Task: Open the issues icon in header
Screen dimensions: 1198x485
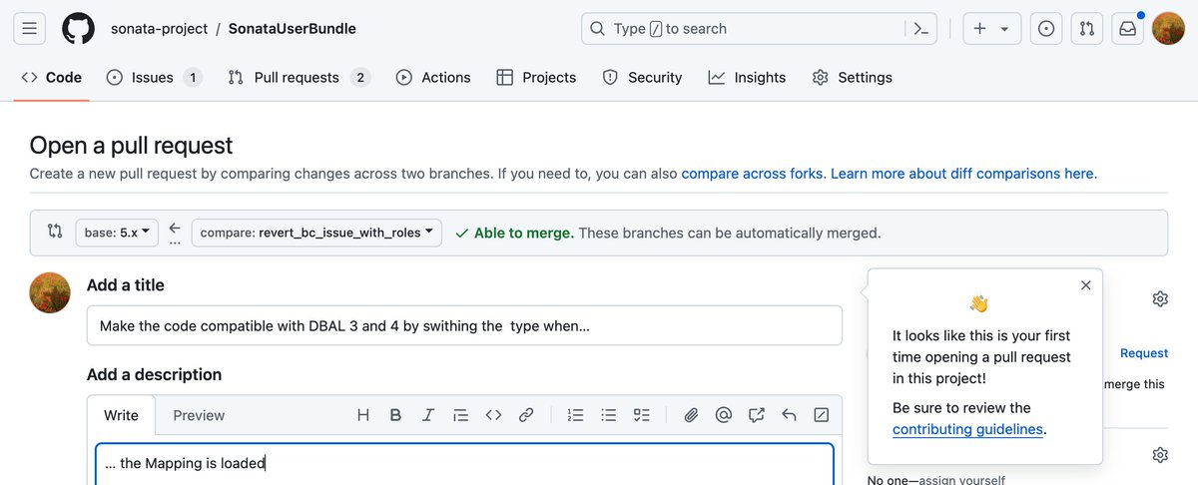Action: [1046, 29]
